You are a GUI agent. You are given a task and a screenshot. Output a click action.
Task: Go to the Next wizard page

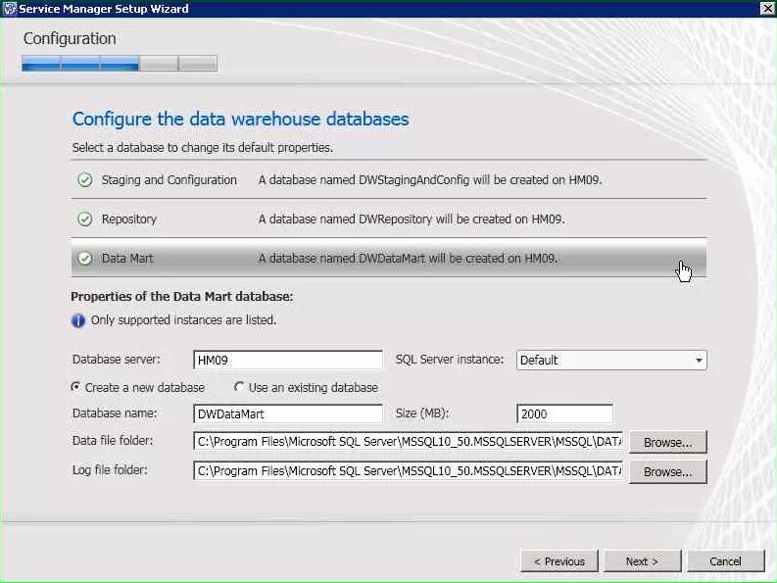coord(642,561)
